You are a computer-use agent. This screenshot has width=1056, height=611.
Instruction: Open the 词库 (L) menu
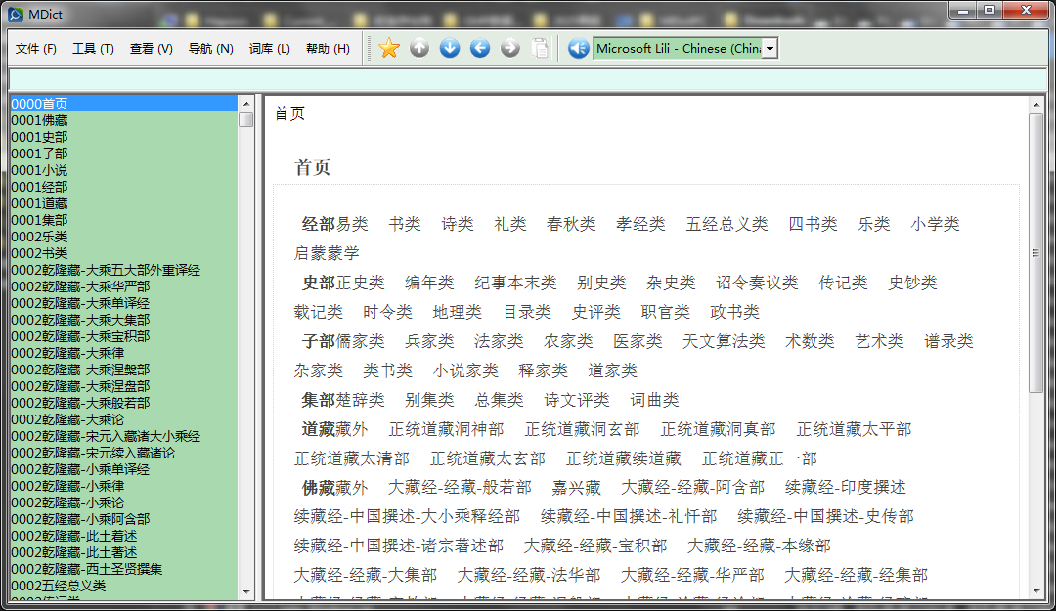click(270, 49)
